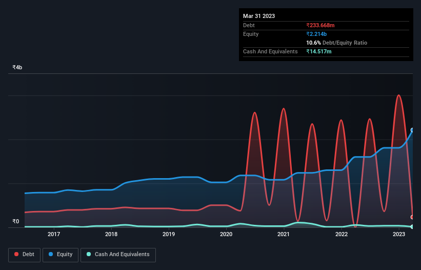This screenshot has height=270, width=421.
Task: Click the 2020 x-axis label
Action: point(226,234)
